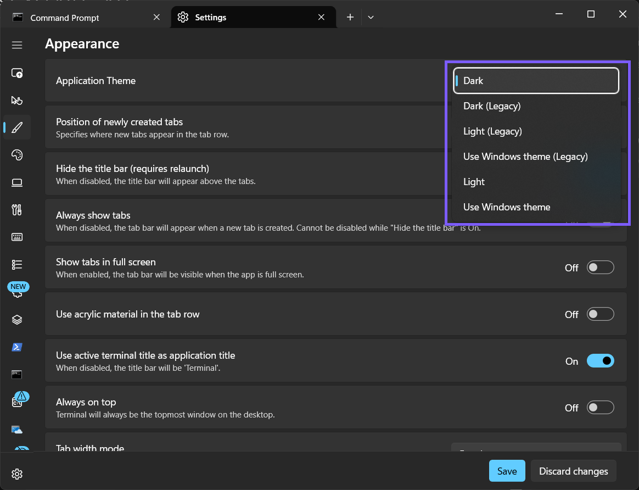Image resolution: width=639 pixels, height=490 pixels.
Task: Open Interaction settings in sidebar
Action: click(16, 101)
